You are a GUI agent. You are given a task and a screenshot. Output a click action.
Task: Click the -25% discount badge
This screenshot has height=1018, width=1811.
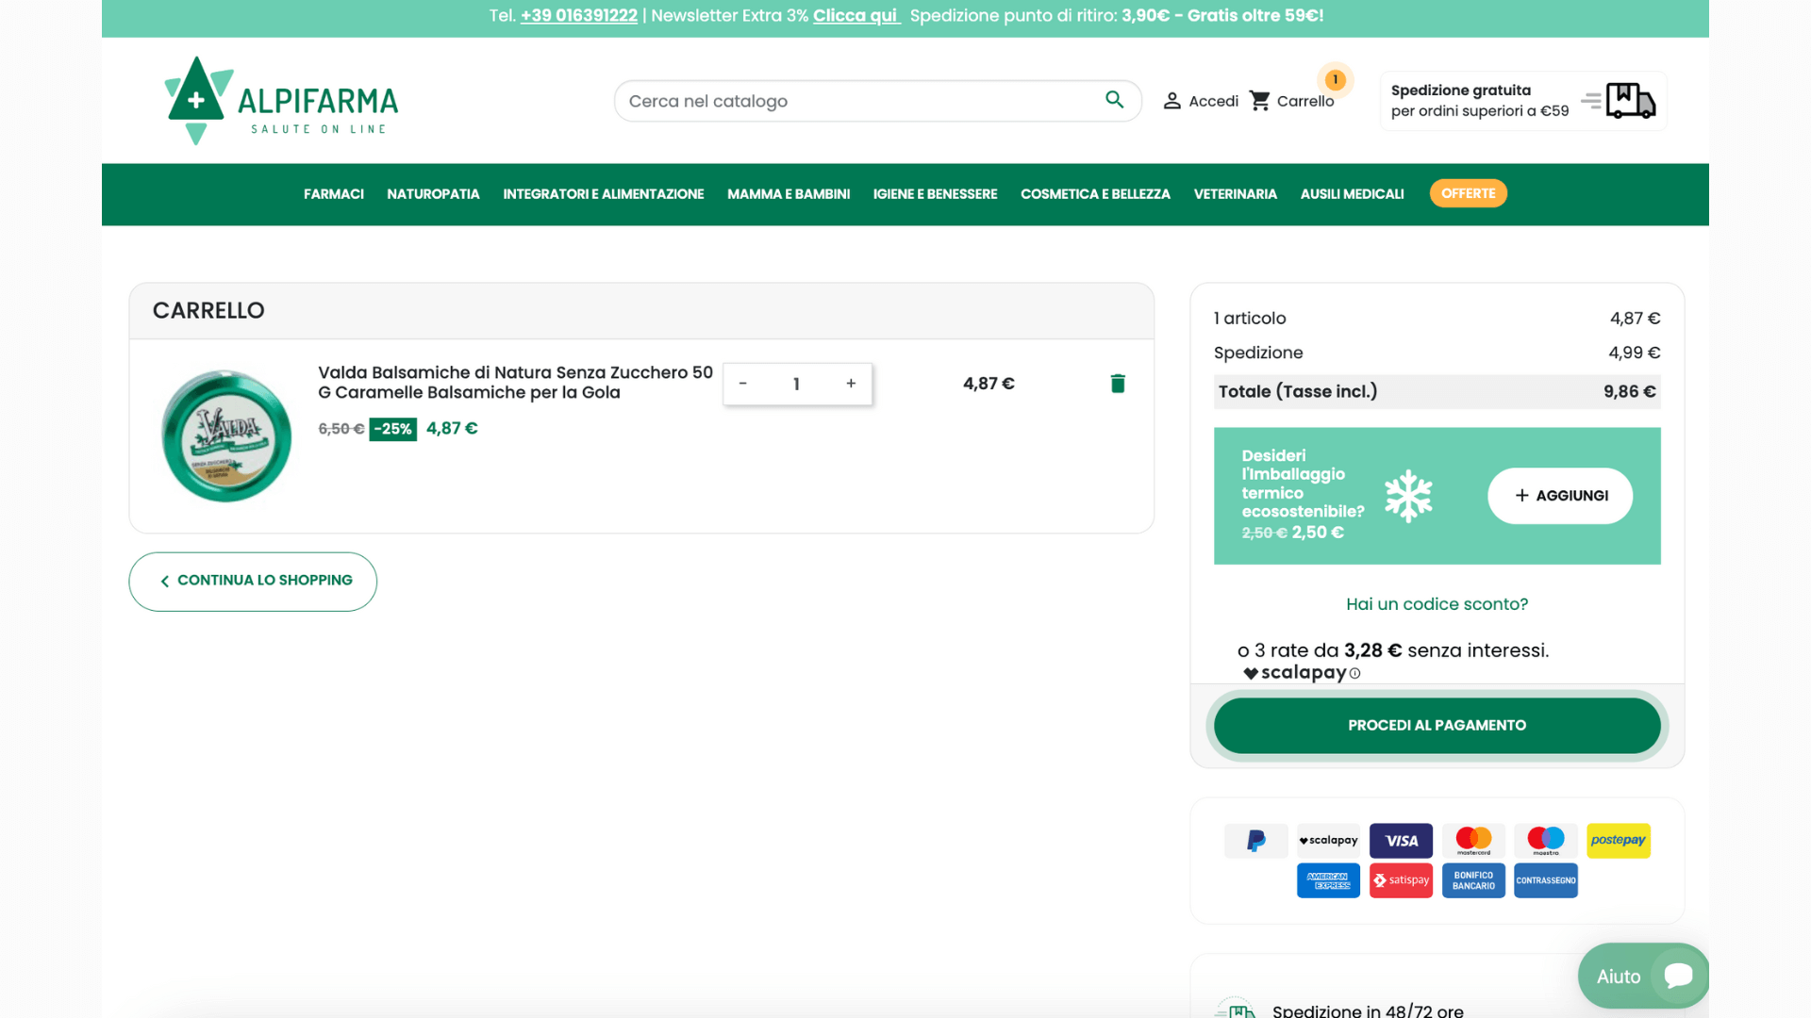(393, 429)
